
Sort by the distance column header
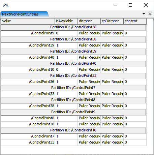(89, 21)
